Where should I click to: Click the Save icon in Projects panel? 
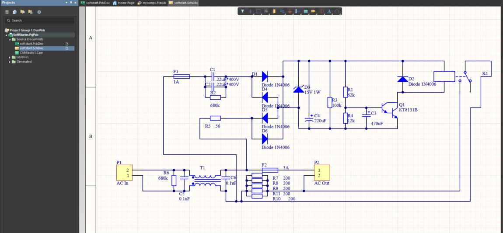(x=7, y=12)
